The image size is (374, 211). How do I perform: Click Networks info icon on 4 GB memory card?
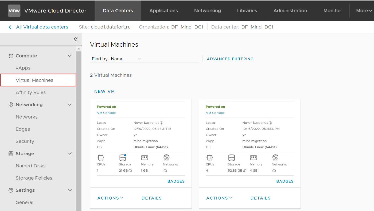pos(274,171)
